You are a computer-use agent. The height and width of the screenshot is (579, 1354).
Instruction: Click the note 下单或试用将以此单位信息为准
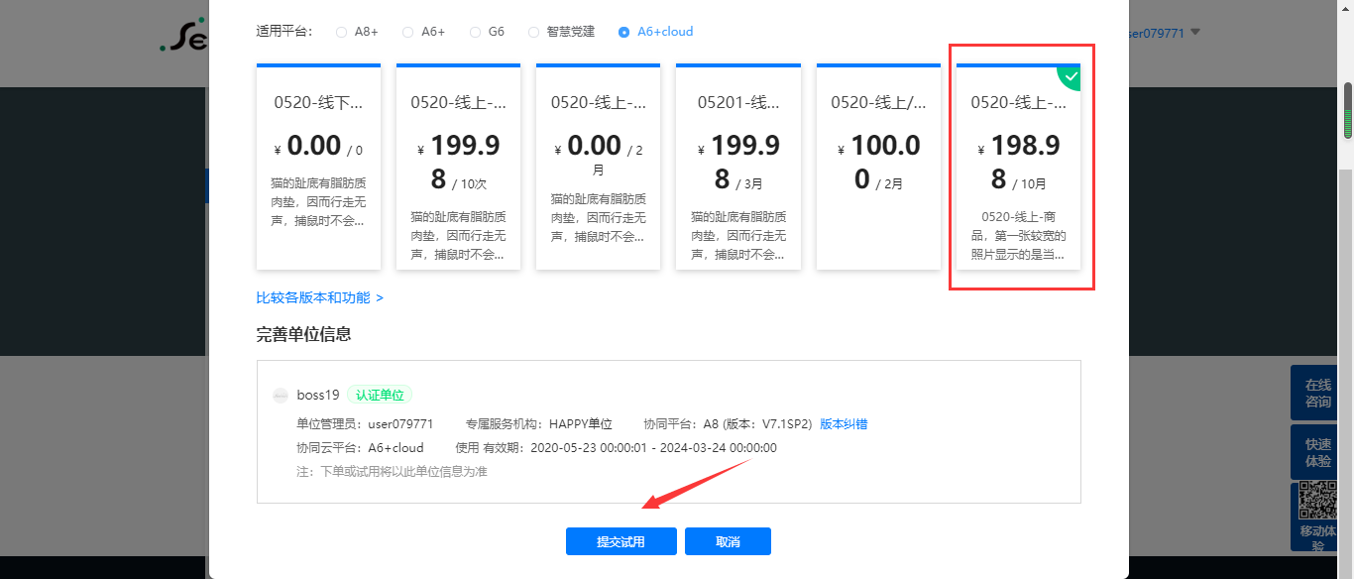pyautogui.click(x=392, y=472)
